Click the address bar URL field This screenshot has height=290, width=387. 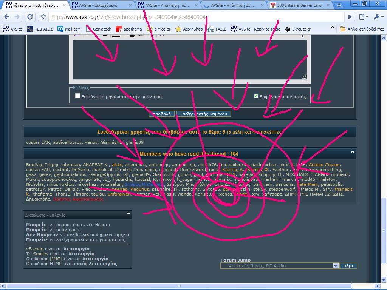(196, 17)
